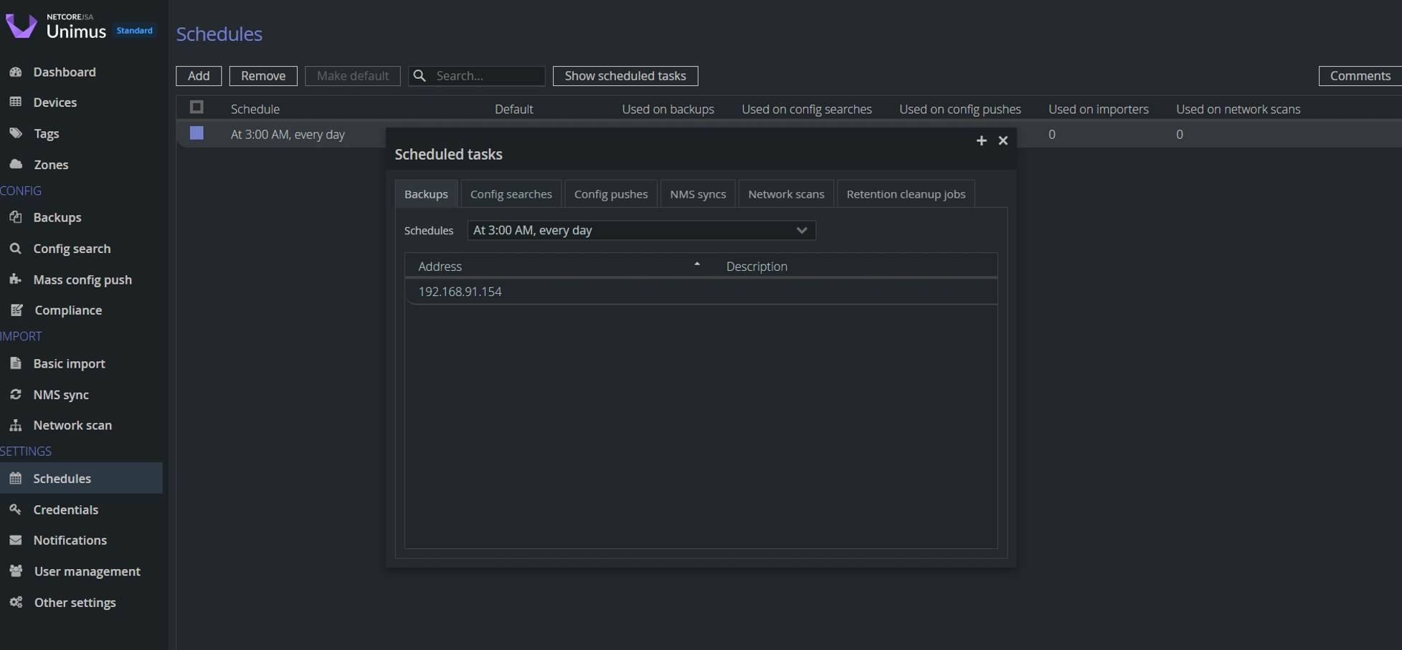Click the Used on backups column header
The height and width of the screenshot is (650, 1402).
click(668, 109)
